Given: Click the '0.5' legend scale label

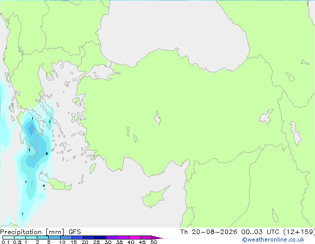Looking at the screenshot, I should pos(17,242).
